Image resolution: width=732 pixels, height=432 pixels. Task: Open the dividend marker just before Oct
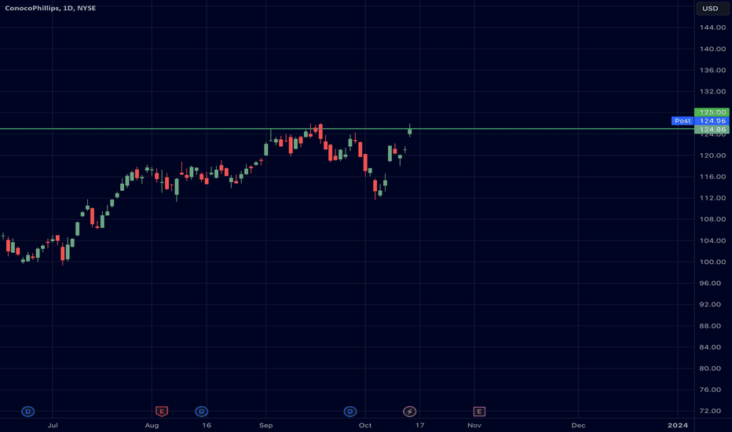click(x=350, y=412)
